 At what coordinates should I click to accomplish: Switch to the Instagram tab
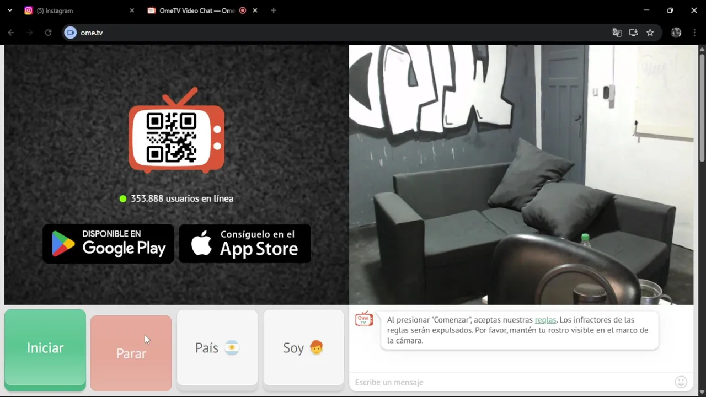(78, 10)
